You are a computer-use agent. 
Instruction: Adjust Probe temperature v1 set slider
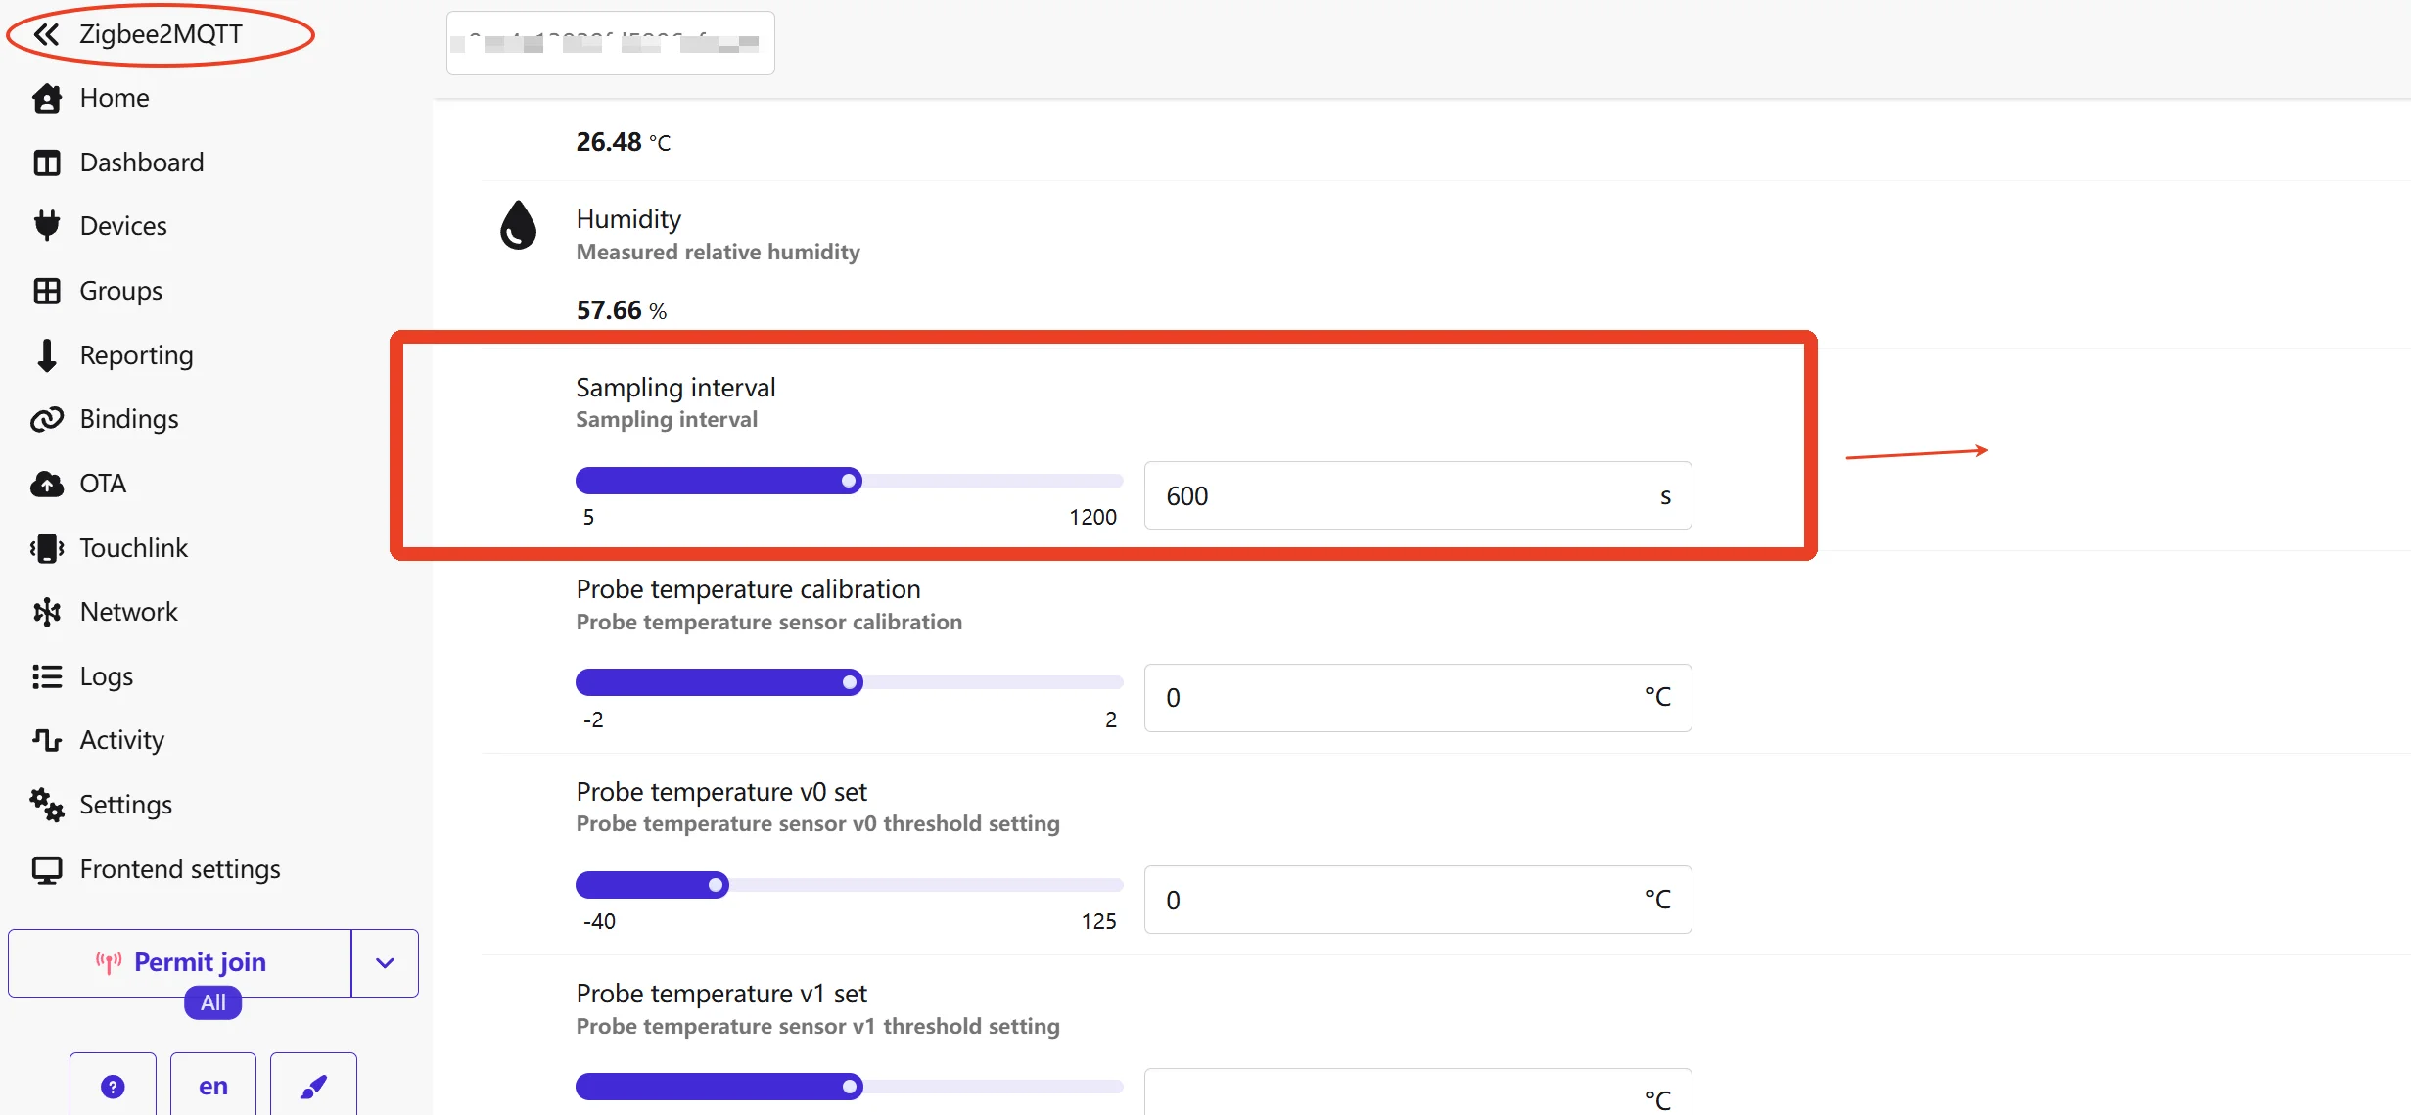[x=849, y=1087]
